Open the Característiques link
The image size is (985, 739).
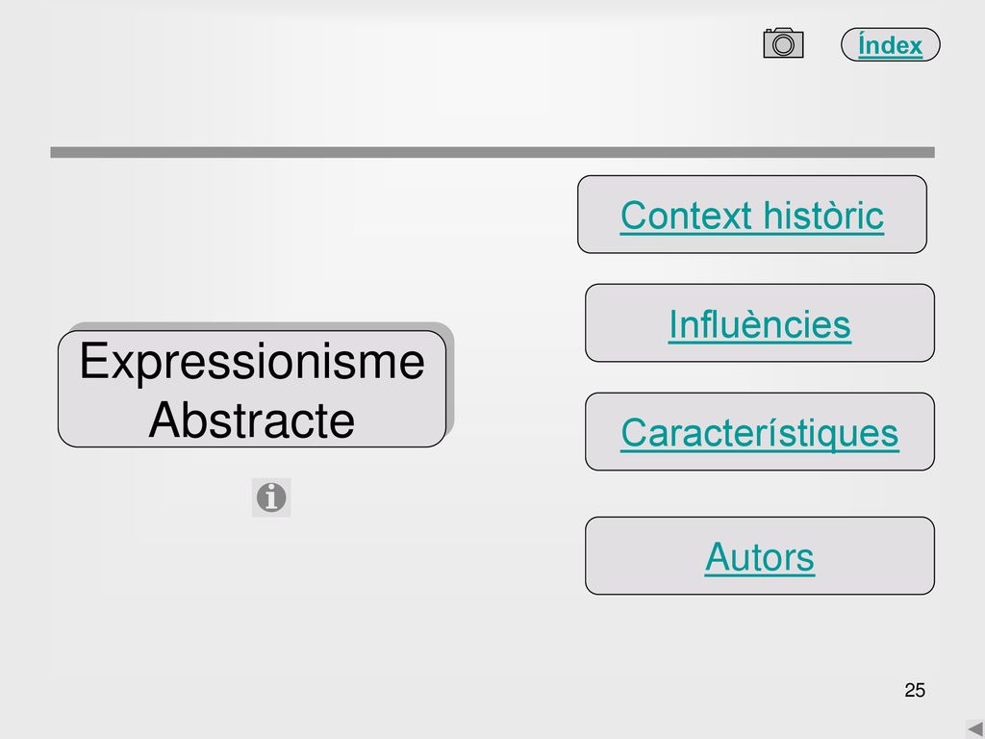(x=760, y=433)
